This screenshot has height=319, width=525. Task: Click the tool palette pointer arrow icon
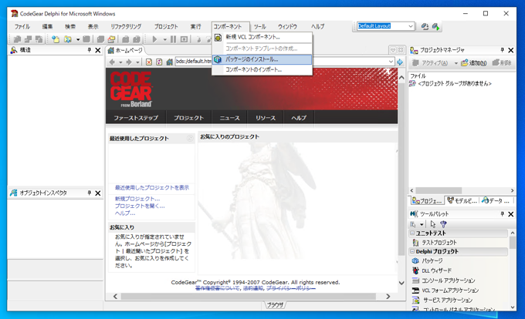point(433,224)
